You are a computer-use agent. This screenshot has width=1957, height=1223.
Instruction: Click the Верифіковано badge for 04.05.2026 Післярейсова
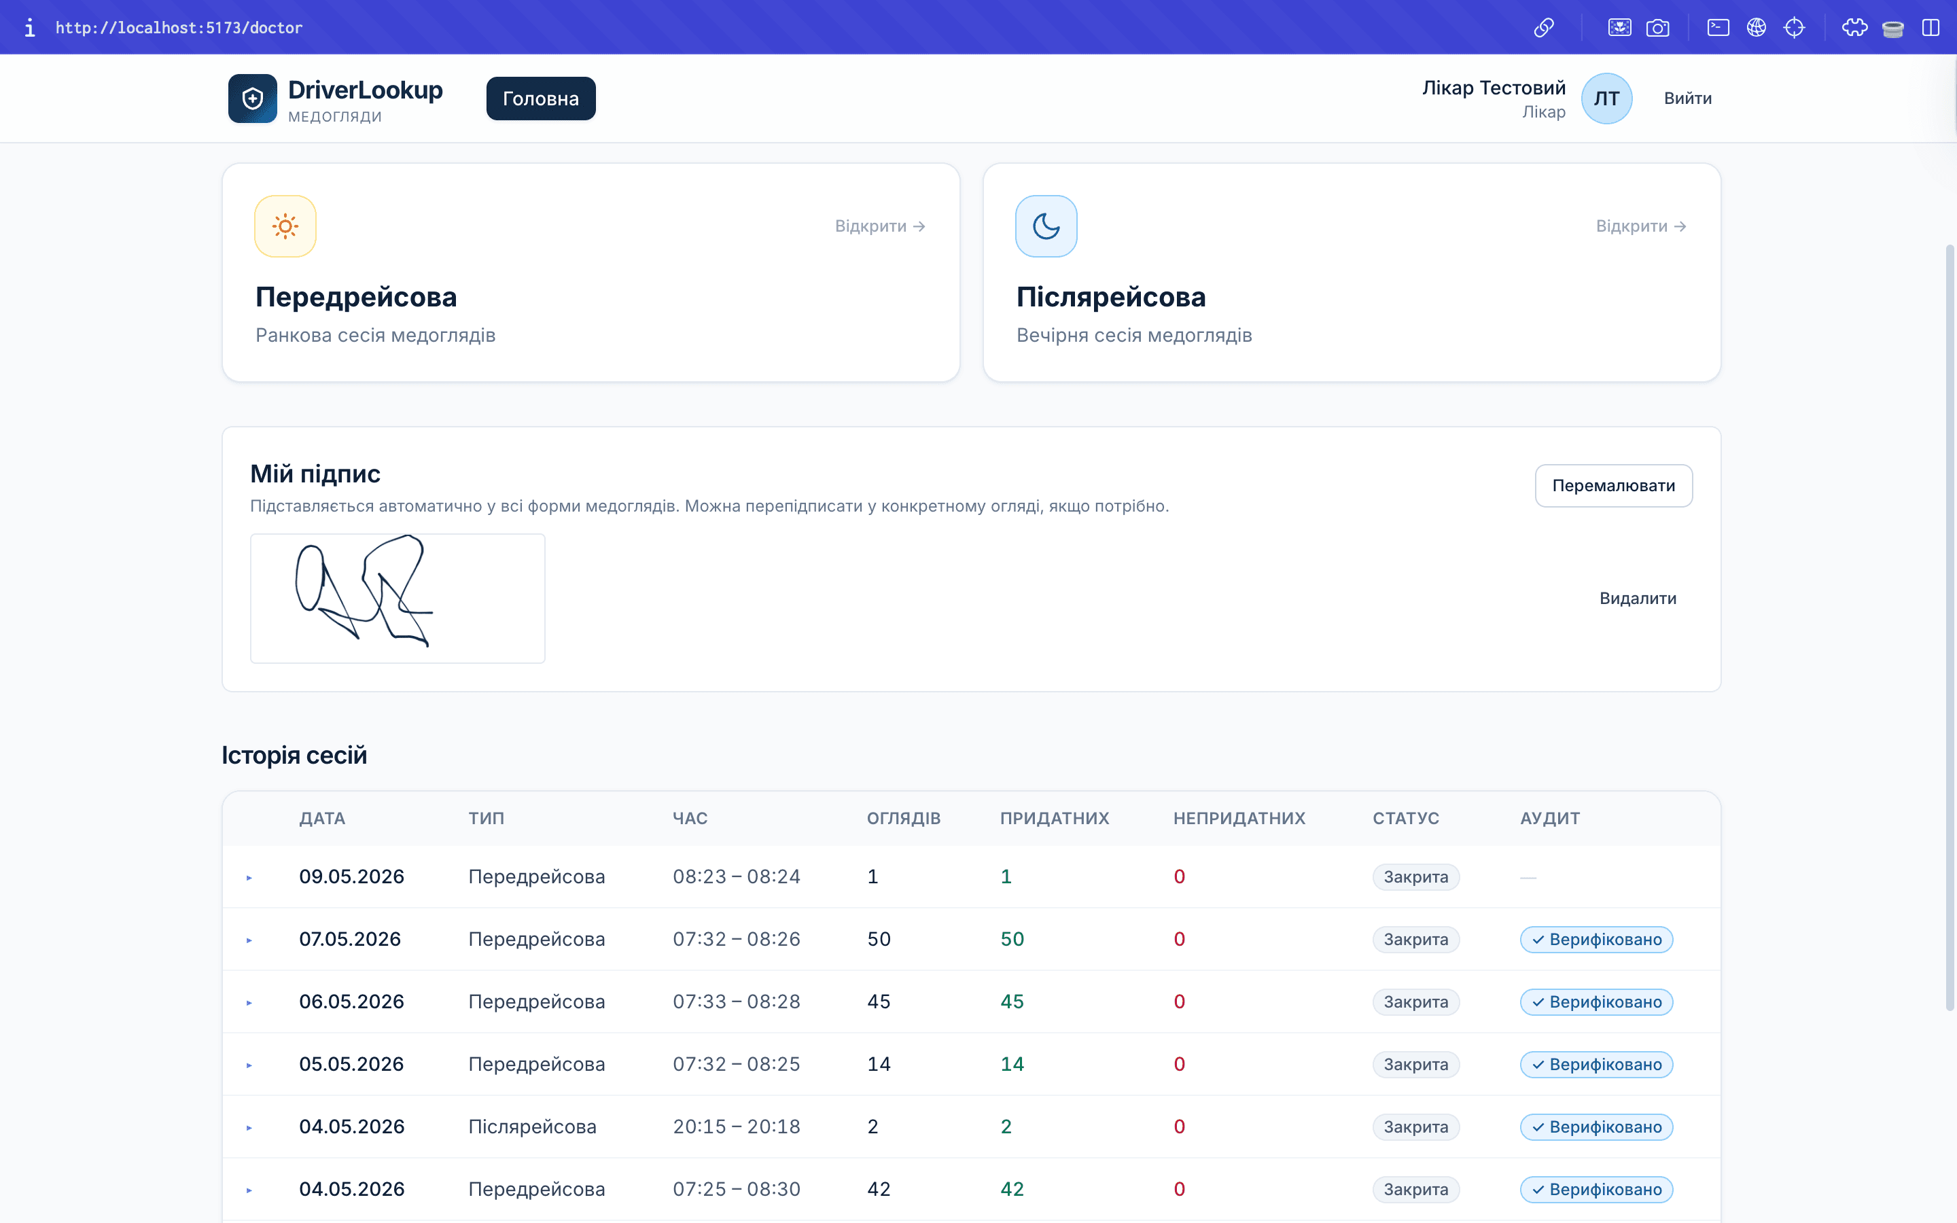pyautogui.click(x=1596, y=1127)
